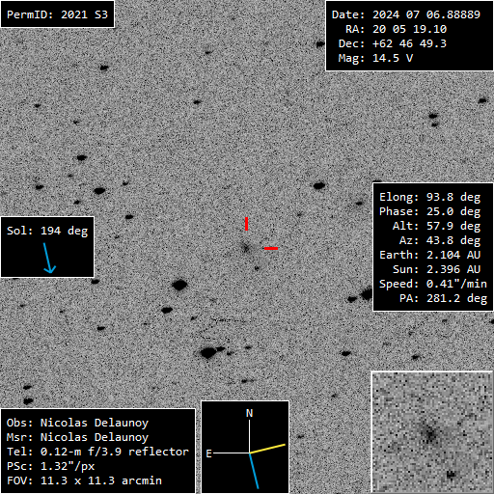
Task: Click the Speed: 0.41"/min entry
Action: (433, 284)
